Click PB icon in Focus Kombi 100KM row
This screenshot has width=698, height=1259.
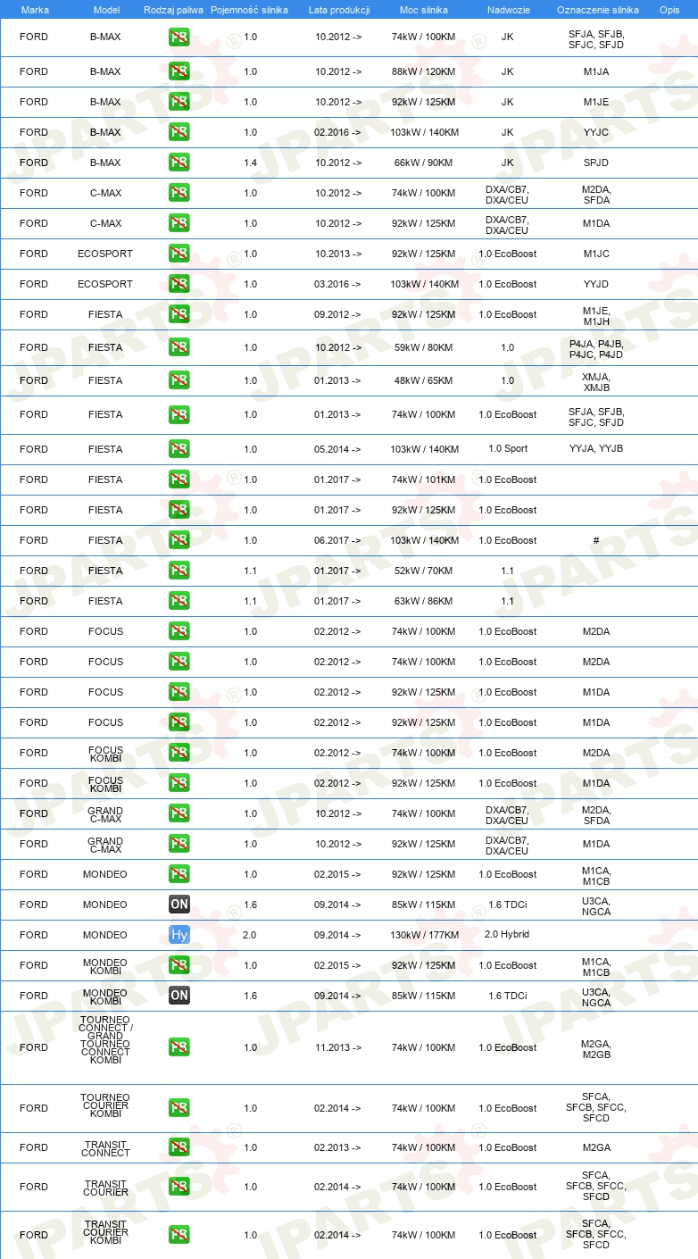click(x=179, y=753)
